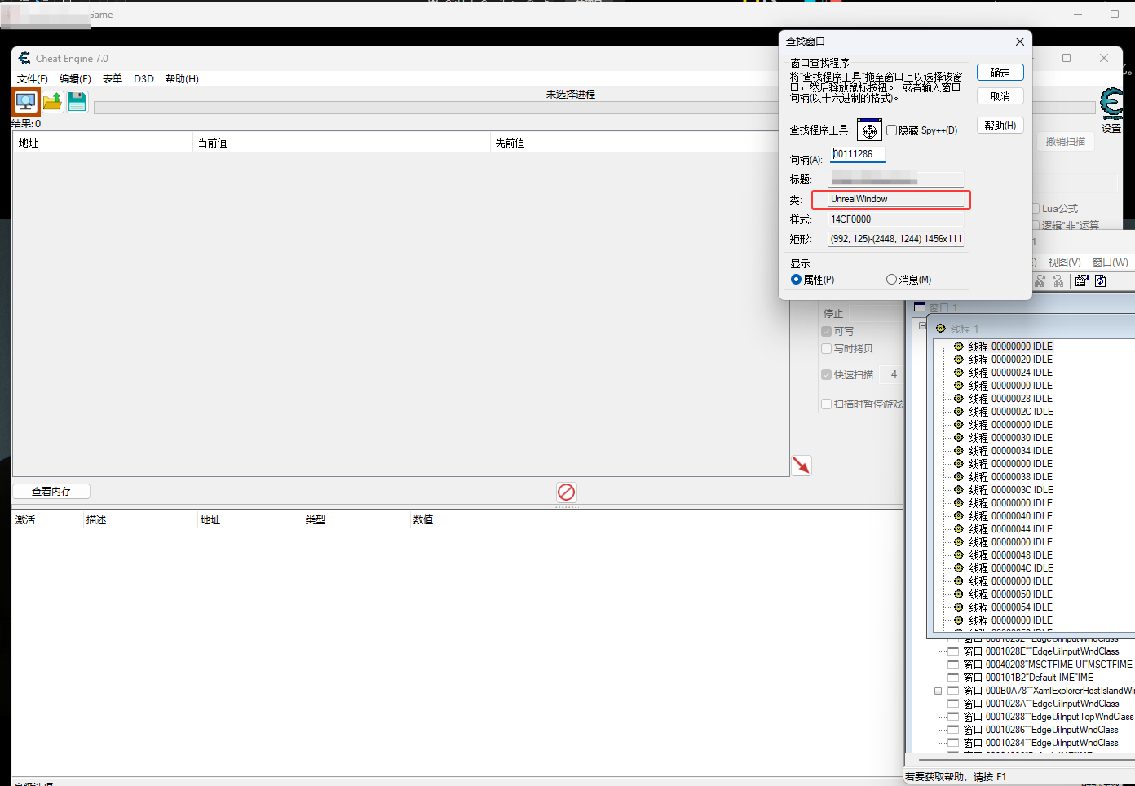Expand the 000B0A78 XamlExplorerHostIslandWindow node

[x=938, y=691]
